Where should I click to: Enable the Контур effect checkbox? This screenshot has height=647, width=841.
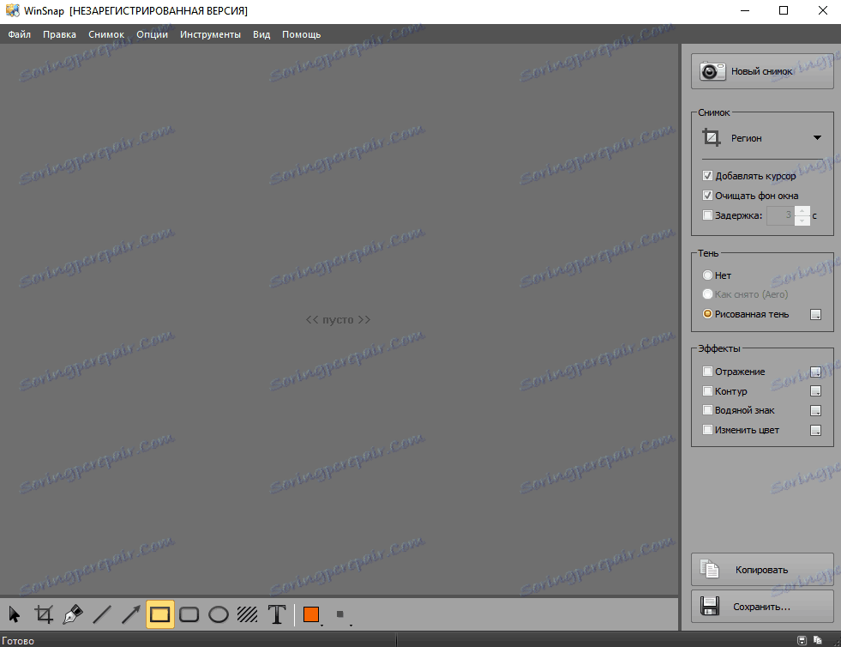[707, 391]
